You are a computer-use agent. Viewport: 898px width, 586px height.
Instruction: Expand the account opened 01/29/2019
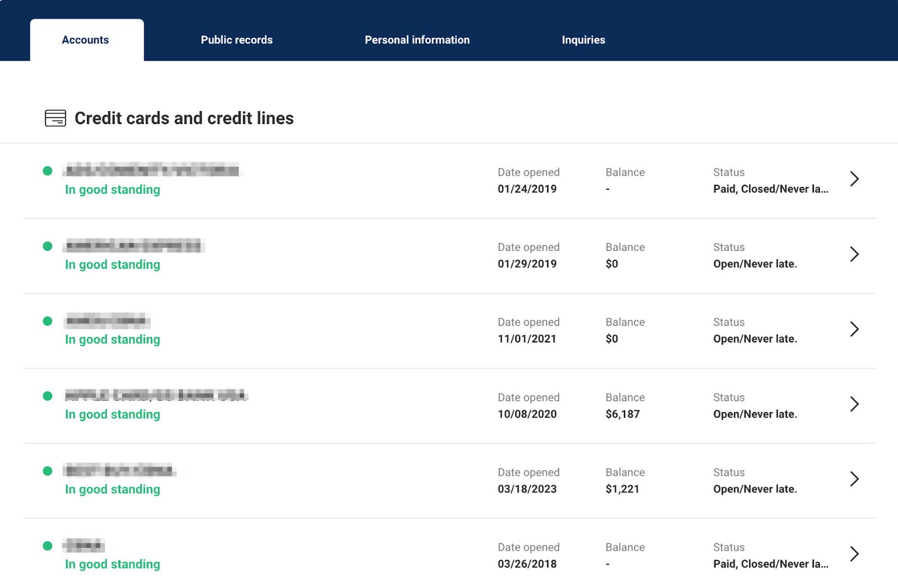coord(854,254)
